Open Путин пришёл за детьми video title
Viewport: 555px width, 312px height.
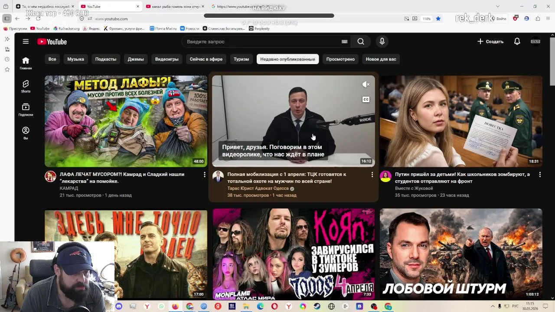[462, 178]
